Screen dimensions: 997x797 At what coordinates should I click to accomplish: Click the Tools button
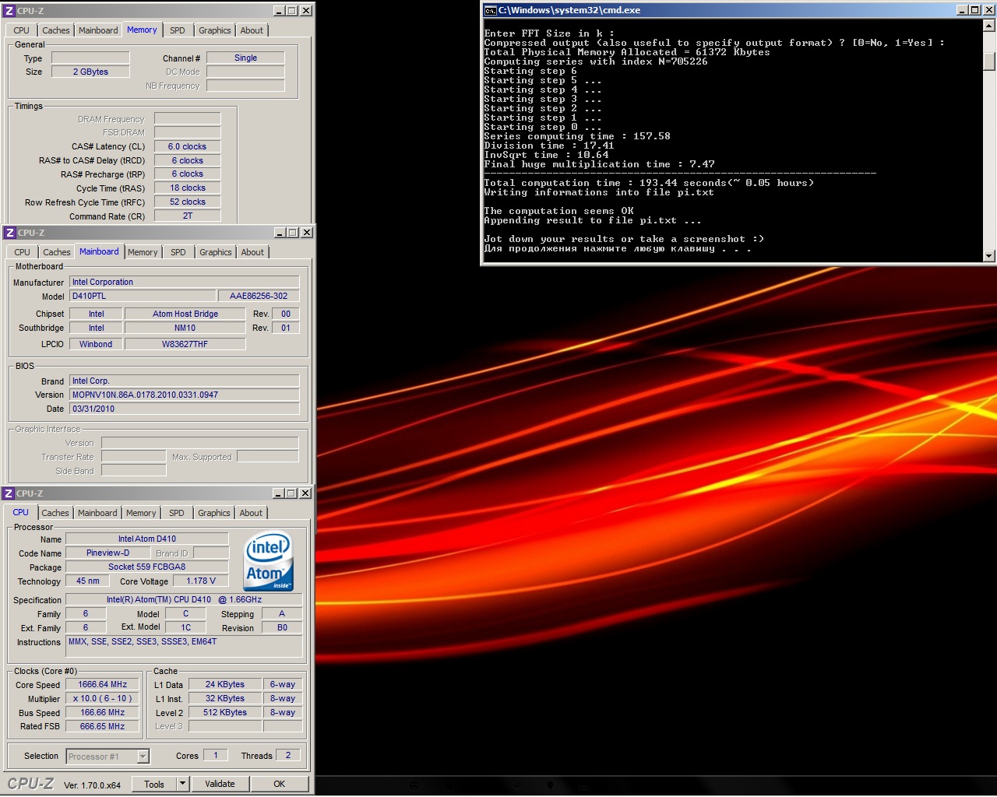click(154, 784)
